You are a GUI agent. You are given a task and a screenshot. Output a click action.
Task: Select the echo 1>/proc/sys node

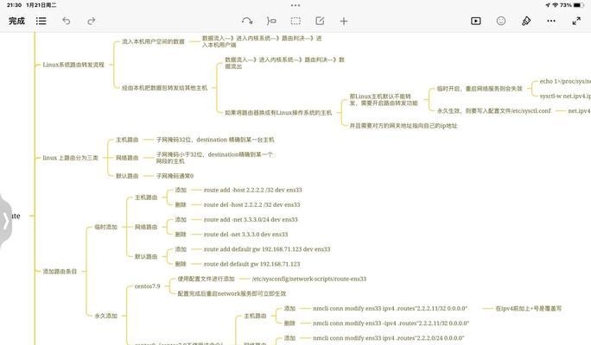pyautogui.click(x=565, y=81)
